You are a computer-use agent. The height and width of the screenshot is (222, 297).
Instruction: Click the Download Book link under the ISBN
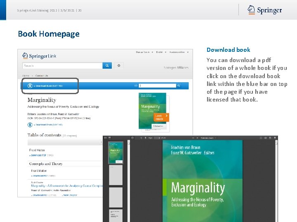point(48,125)
